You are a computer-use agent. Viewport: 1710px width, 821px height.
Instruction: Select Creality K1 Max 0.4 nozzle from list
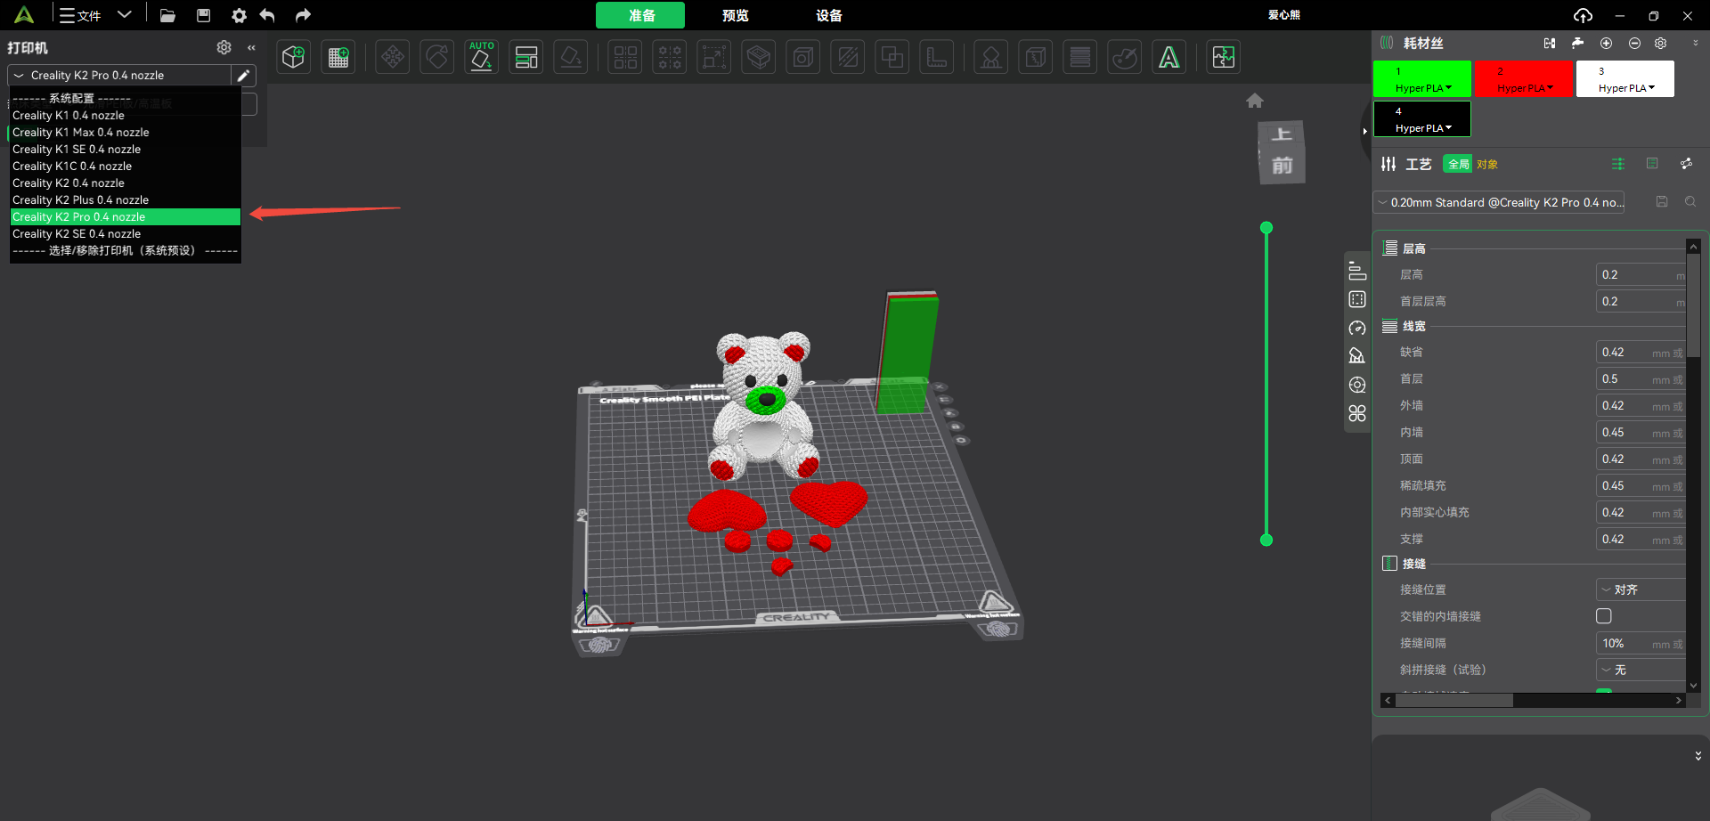[125, 133]
